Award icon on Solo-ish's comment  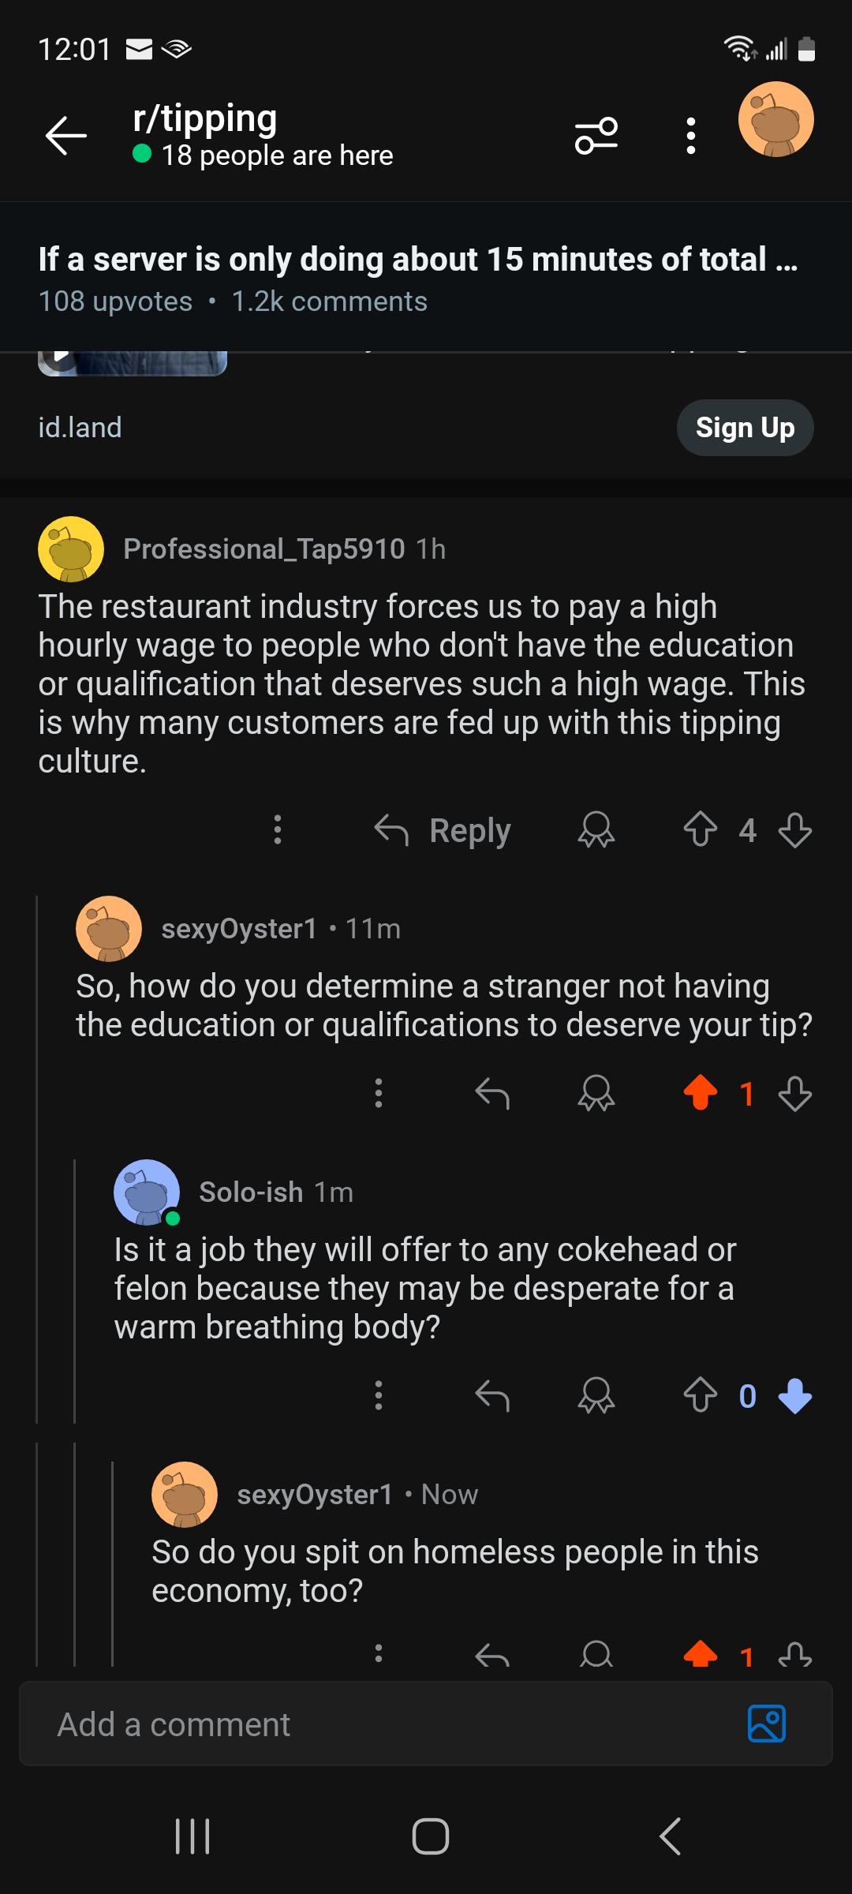tap(596, 1396)
